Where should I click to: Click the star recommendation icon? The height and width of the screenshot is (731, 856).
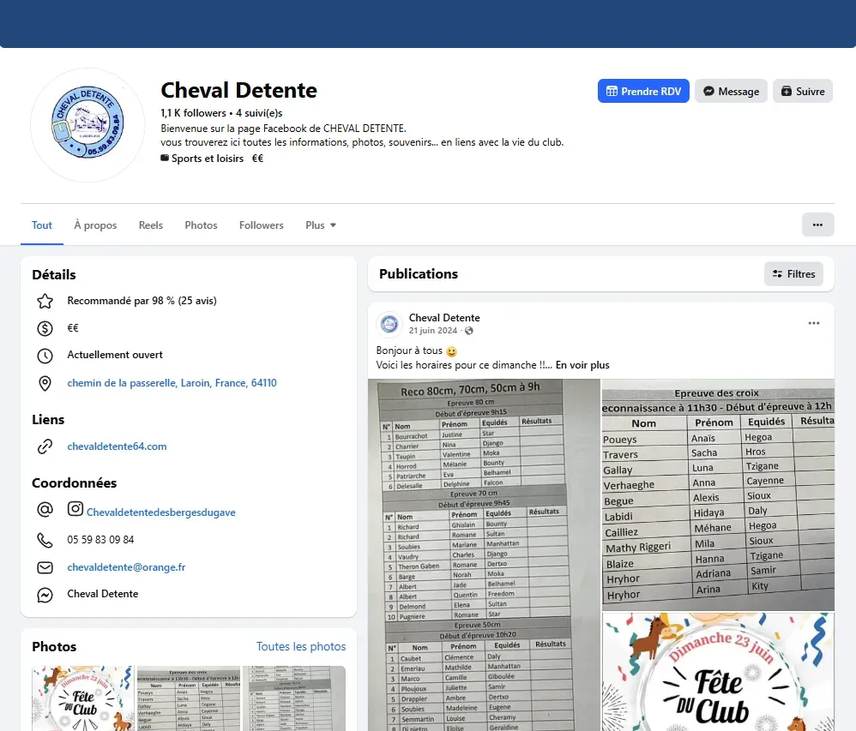click(45, 301)
